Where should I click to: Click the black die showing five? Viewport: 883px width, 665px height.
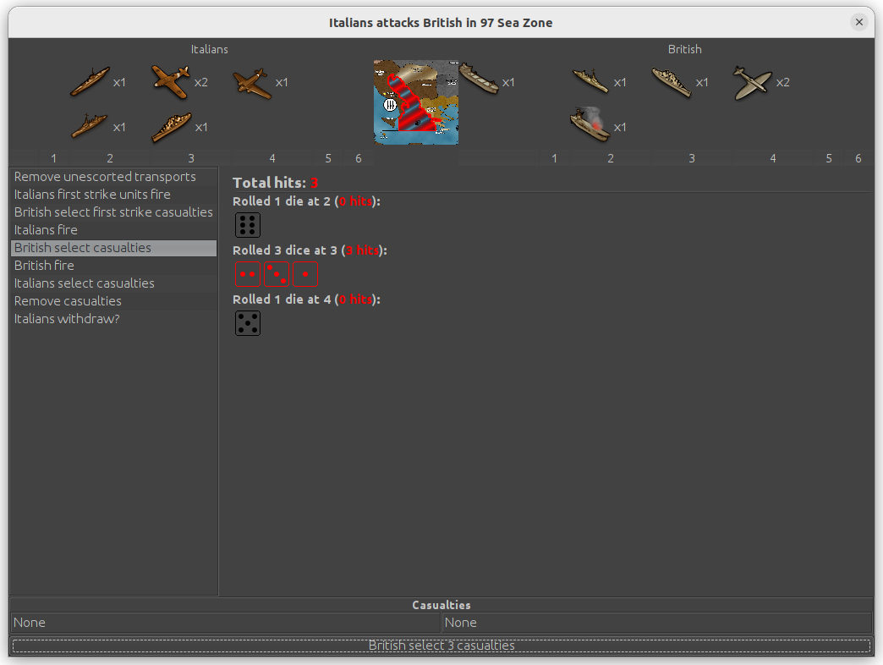point(248,323)
